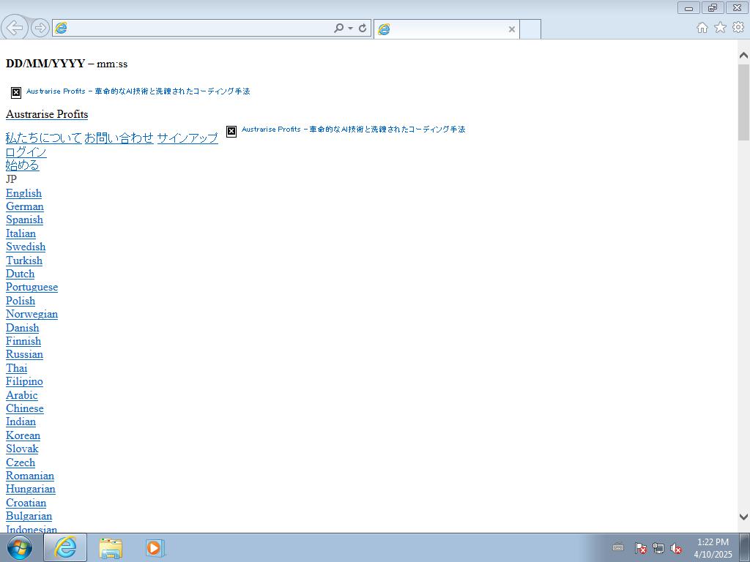Image resolution: width=750 pixels, height=562 pixels.
Task: Click the on-screen keyboard tray icon
Action: pyautogui.click(x=618, y=547)
